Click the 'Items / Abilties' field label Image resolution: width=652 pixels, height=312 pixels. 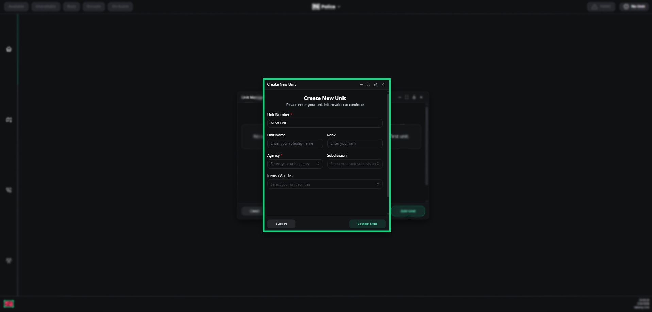pos(280,176)
